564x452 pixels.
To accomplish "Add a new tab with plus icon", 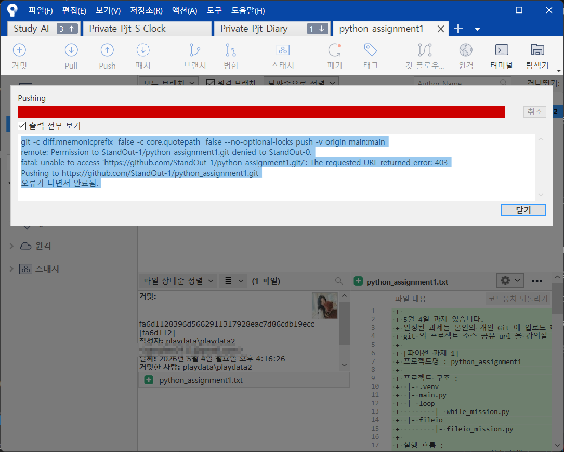I will (458, 29).
